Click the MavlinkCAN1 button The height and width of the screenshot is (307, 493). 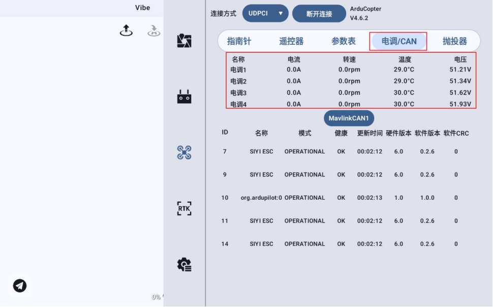[x=349, y=118]
